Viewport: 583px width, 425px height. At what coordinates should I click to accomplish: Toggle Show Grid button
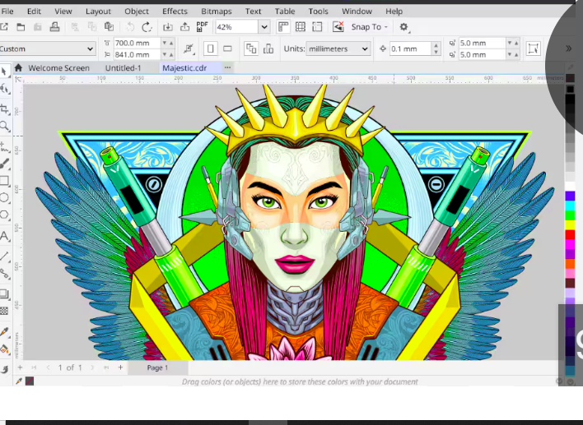(301, 27)
